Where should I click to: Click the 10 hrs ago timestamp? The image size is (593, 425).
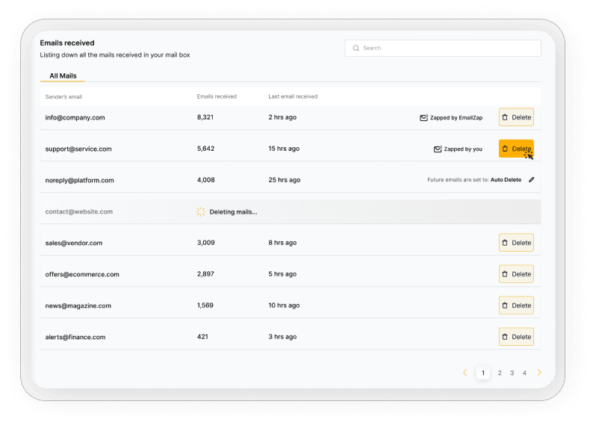point(284,305)
